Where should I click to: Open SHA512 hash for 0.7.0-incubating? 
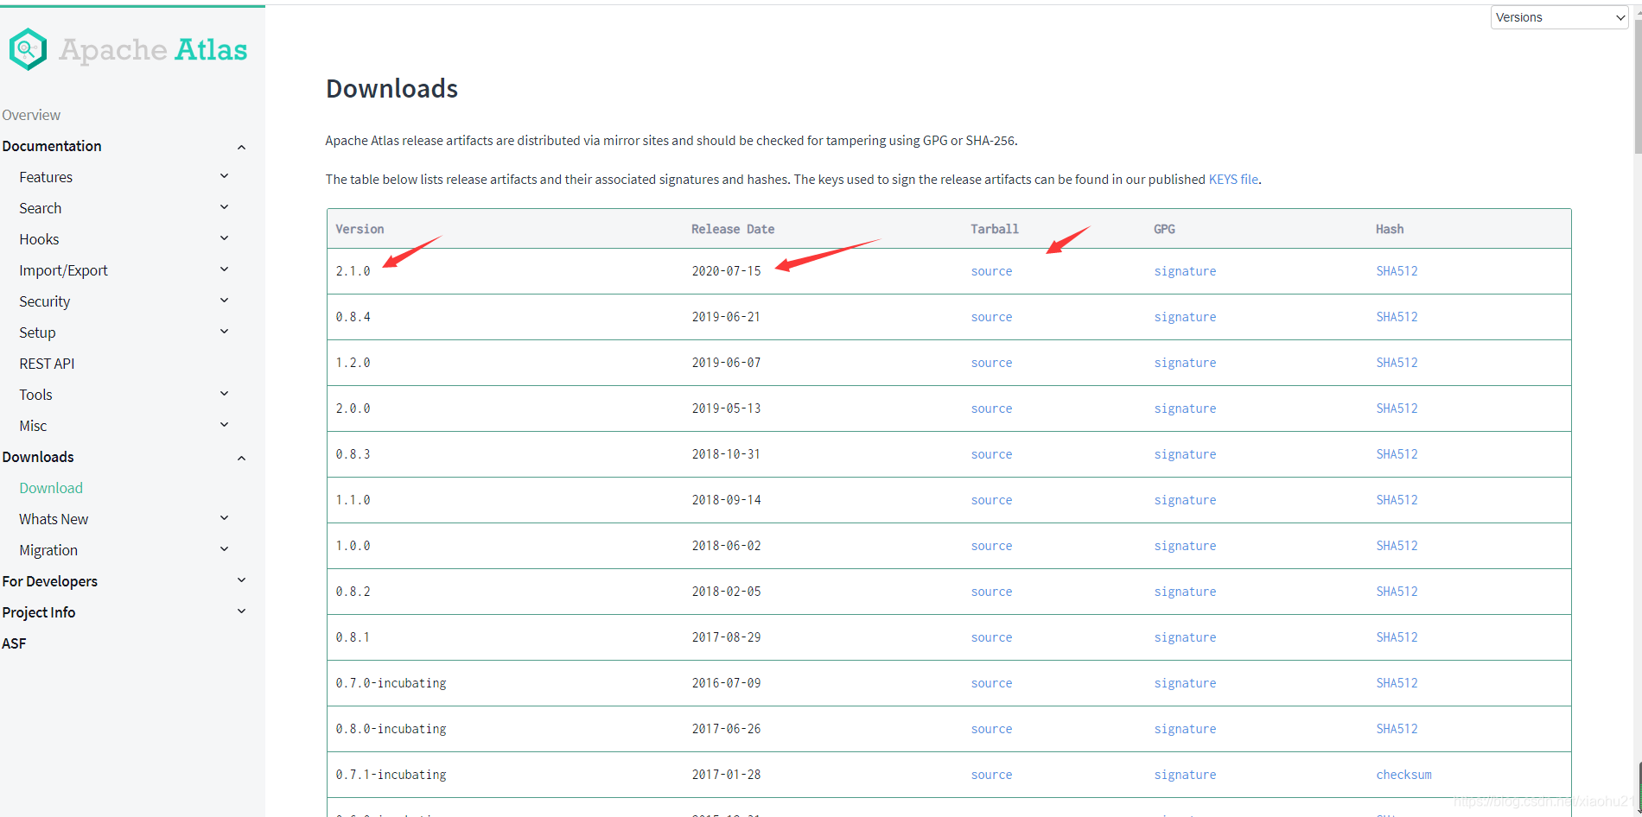tap(1397, 683)
